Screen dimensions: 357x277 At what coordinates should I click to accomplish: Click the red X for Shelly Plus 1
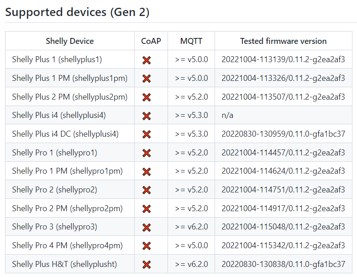point(147,60)
